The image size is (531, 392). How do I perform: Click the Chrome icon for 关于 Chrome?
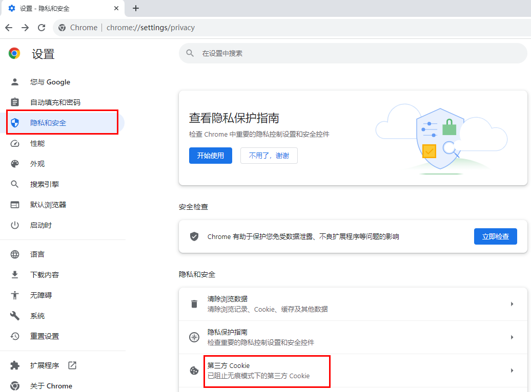click(x=15, y=385)
